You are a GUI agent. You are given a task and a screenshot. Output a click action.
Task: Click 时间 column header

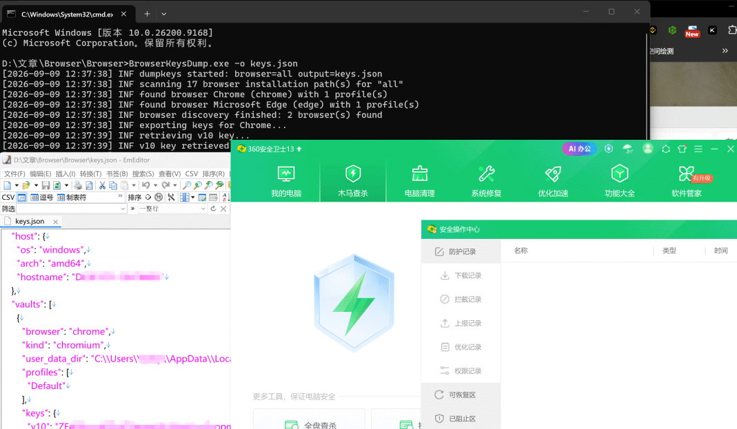[x=720, y=251]
